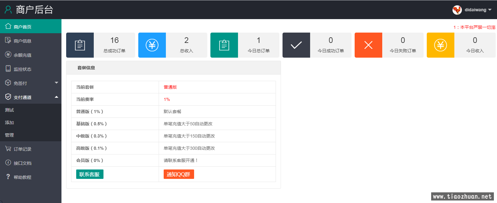Click the 16 总成功订单 count

coord(114,40)
